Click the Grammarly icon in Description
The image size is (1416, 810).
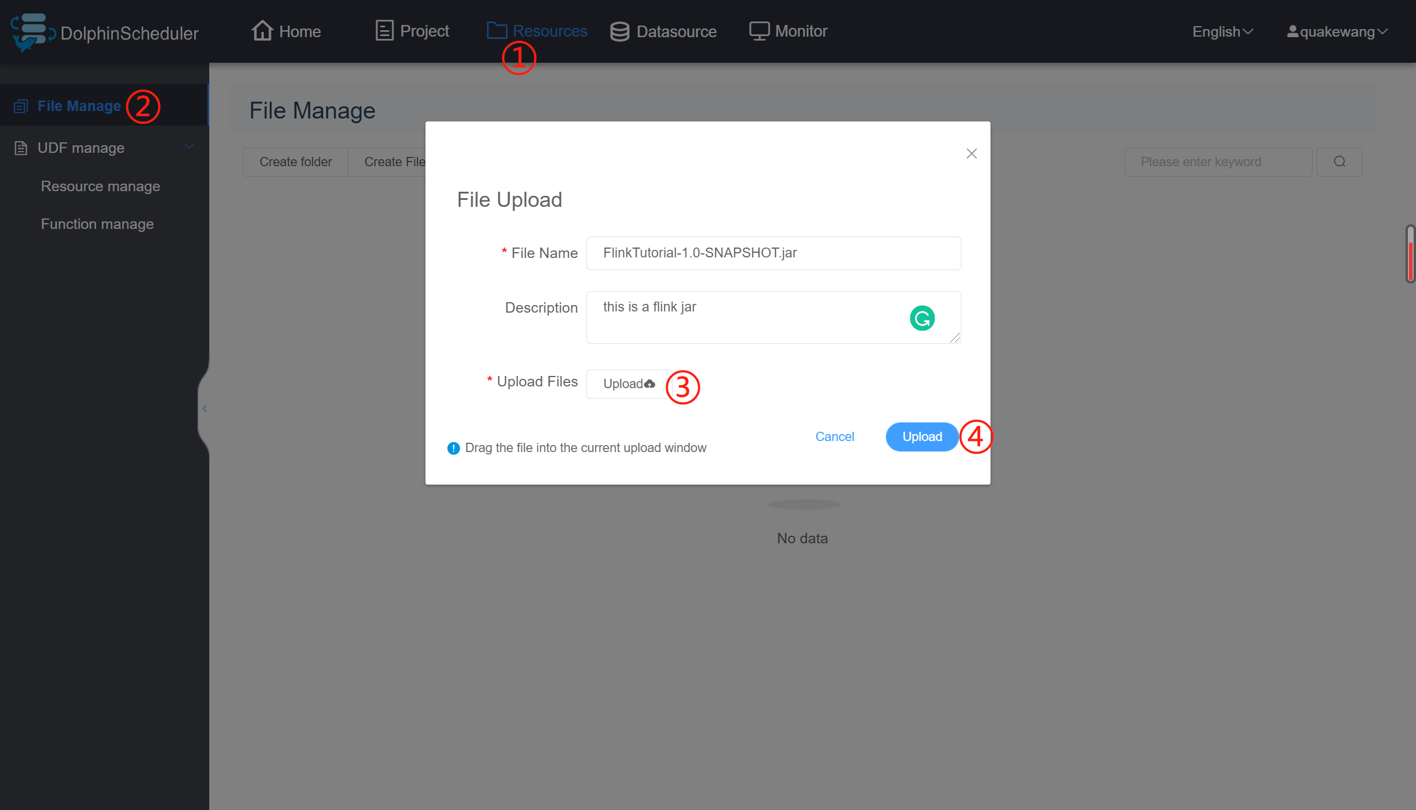click(922, 318)
